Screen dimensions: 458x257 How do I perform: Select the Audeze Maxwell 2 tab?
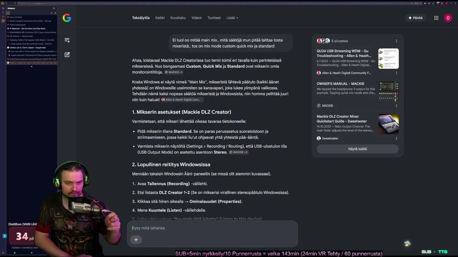click(31, 55)
